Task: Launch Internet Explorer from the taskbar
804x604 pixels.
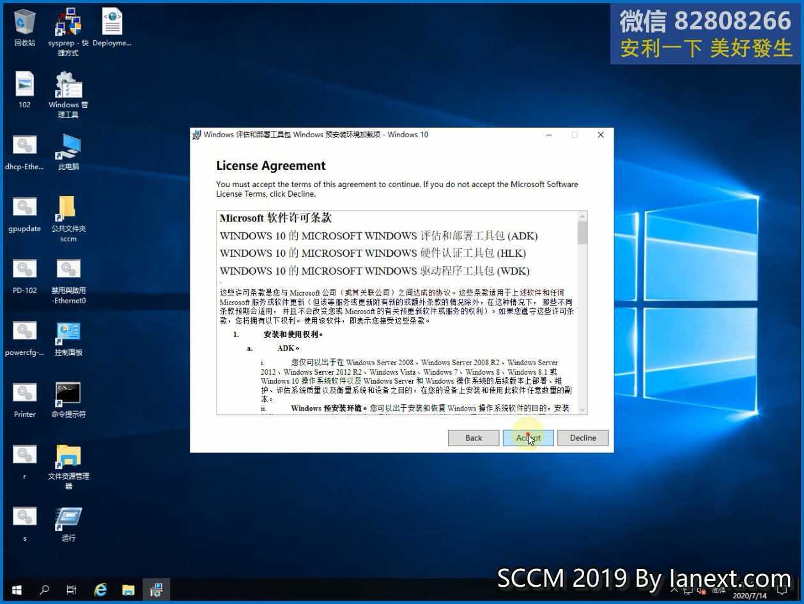Action: (x=100, y=590)
